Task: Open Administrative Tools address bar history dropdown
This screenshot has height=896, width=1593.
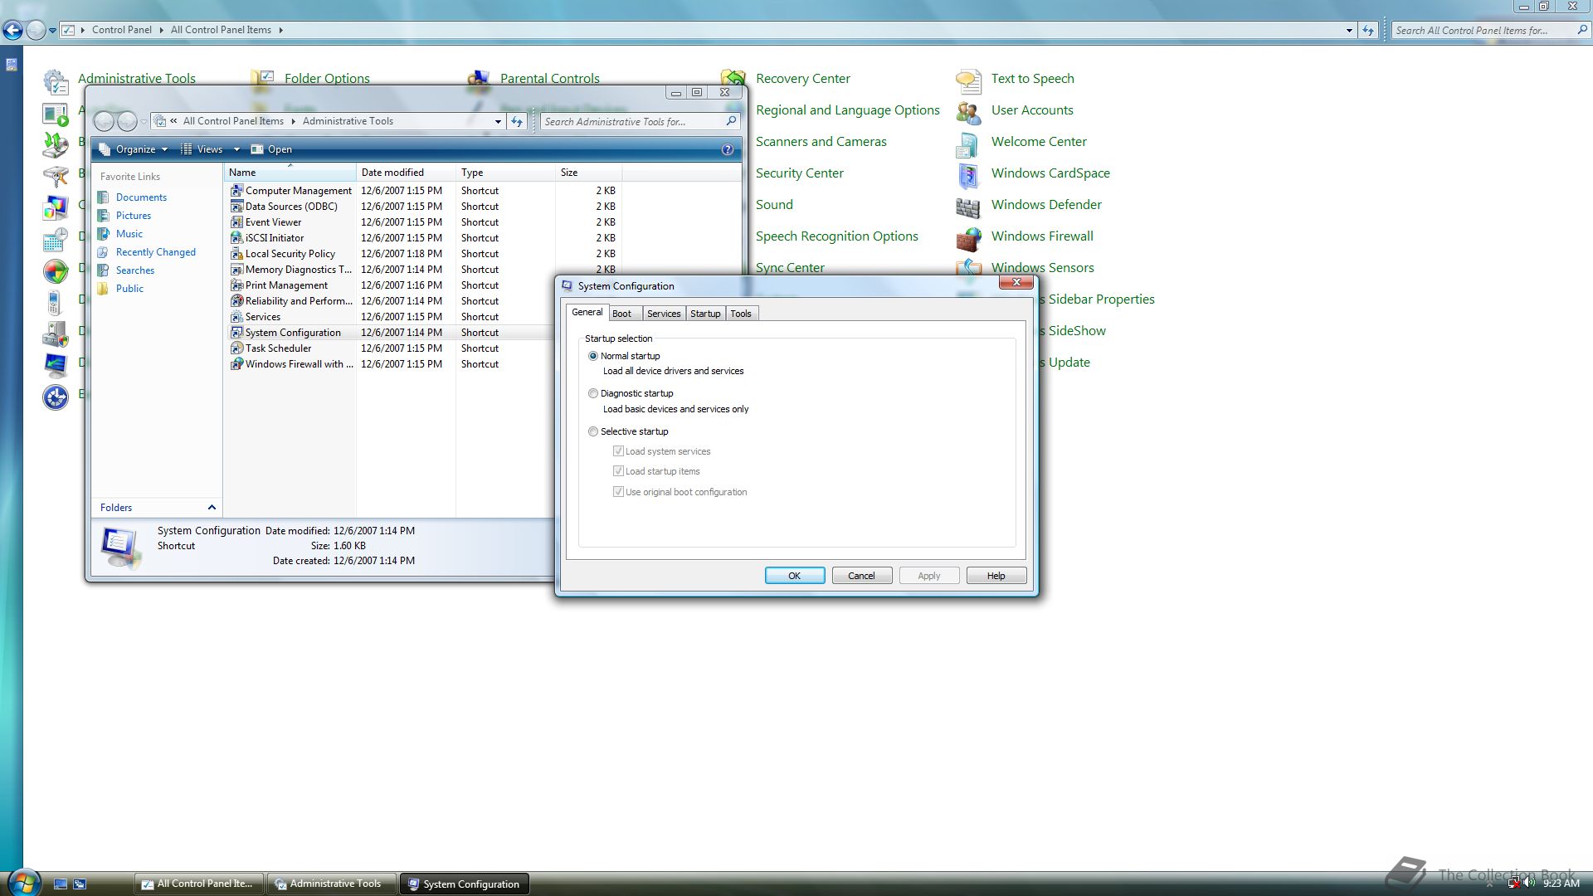Action: (498, 121)
